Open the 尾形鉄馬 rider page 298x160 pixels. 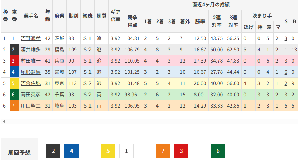31,72
